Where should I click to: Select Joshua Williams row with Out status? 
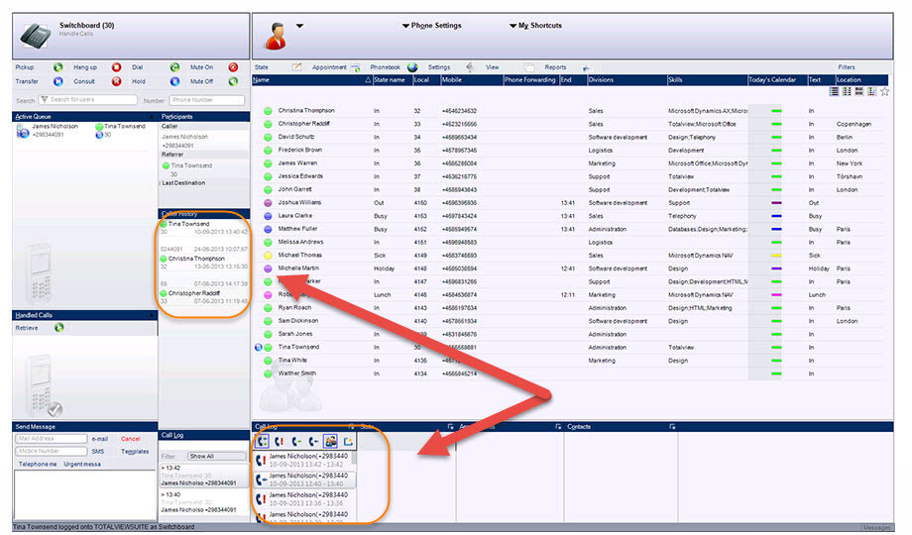[x=568, y=203]
